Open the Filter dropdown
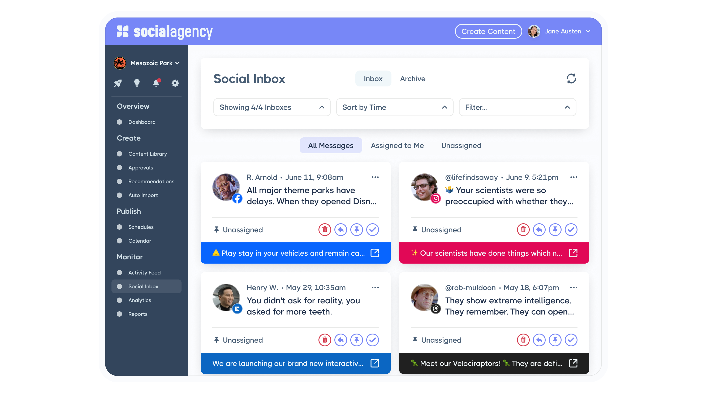The height and width of the screenshot is (393, 707). pos(517,107)
